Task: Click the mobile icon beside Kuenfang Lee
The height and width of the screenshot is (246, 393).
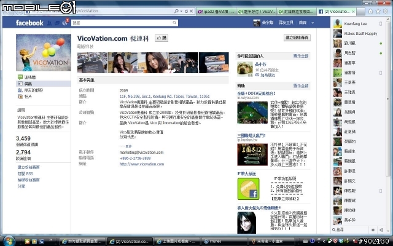Action: tap(381, 24)
